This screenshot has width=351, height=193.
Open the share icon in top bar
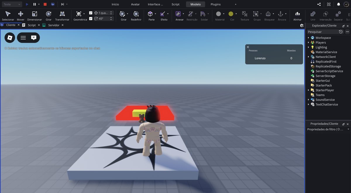(319, 4)
